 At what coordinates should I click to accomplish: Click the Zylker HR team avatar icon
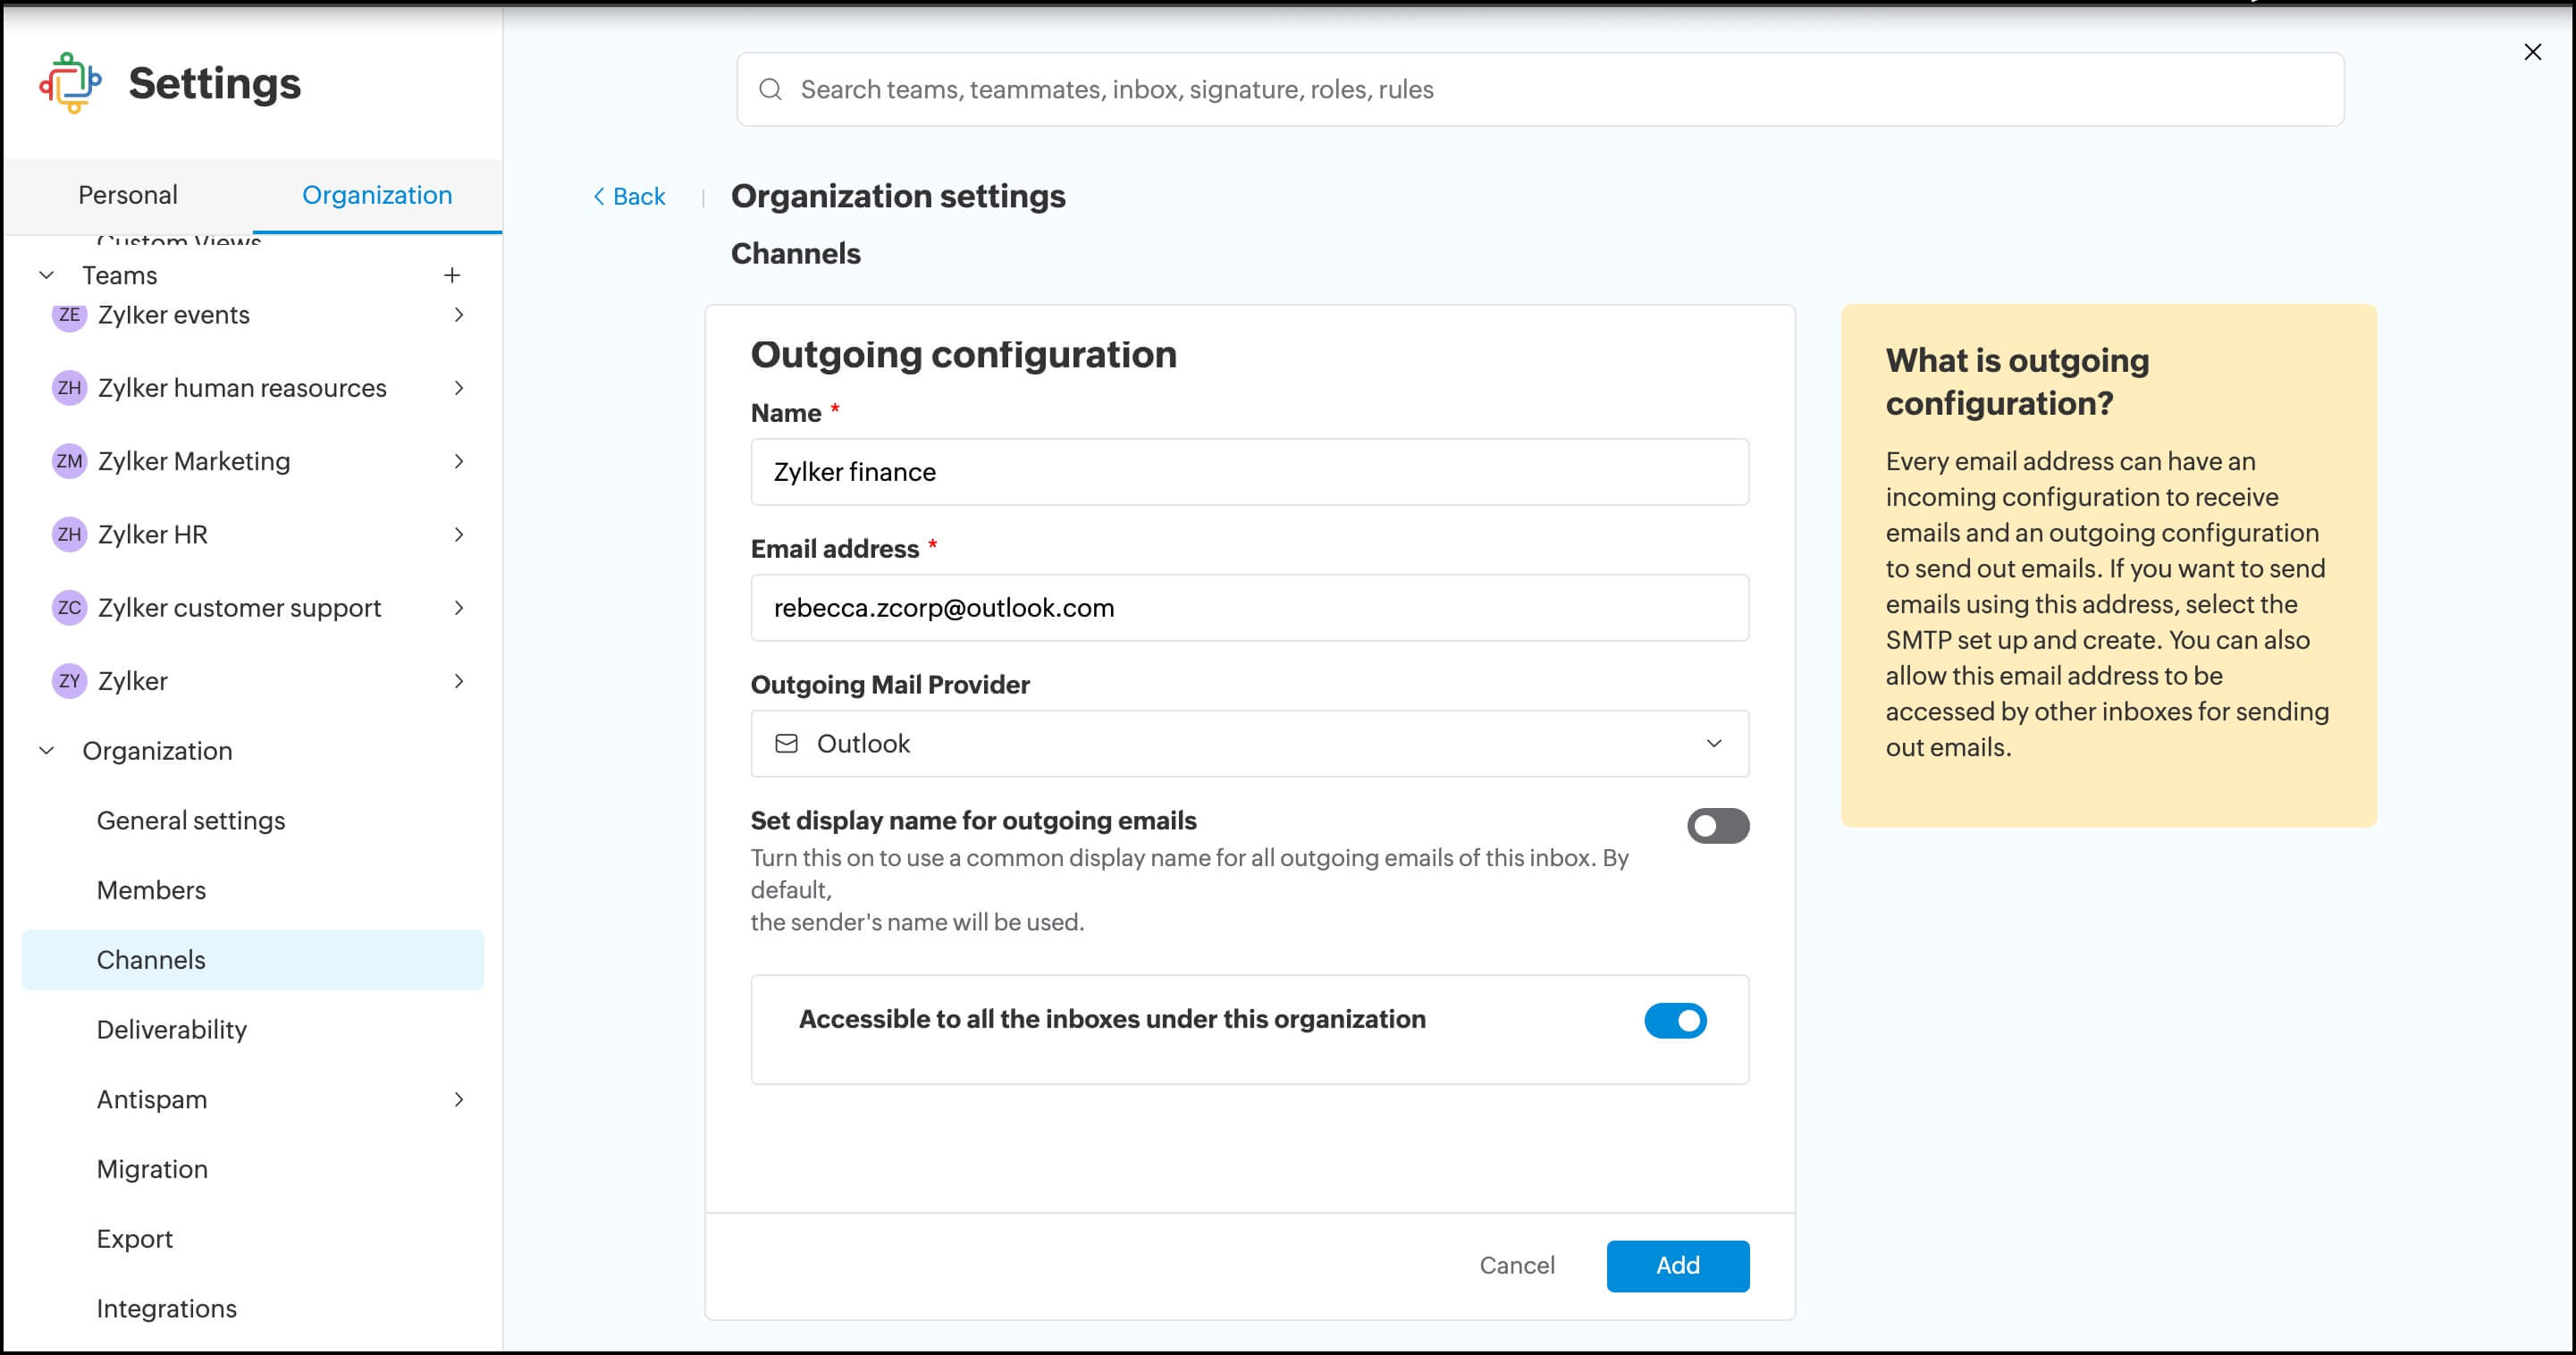(x=68, y=534)
